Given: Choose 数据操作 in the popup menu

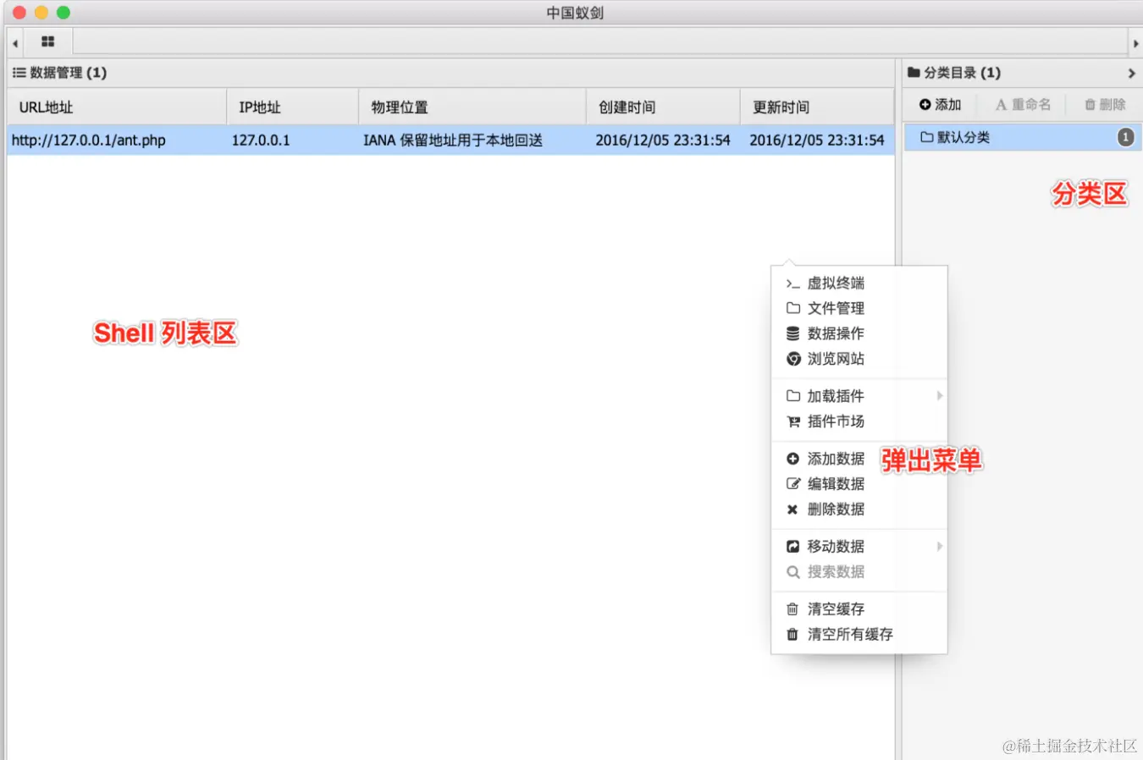Looking at the screenshot, I should pos(859,333).
